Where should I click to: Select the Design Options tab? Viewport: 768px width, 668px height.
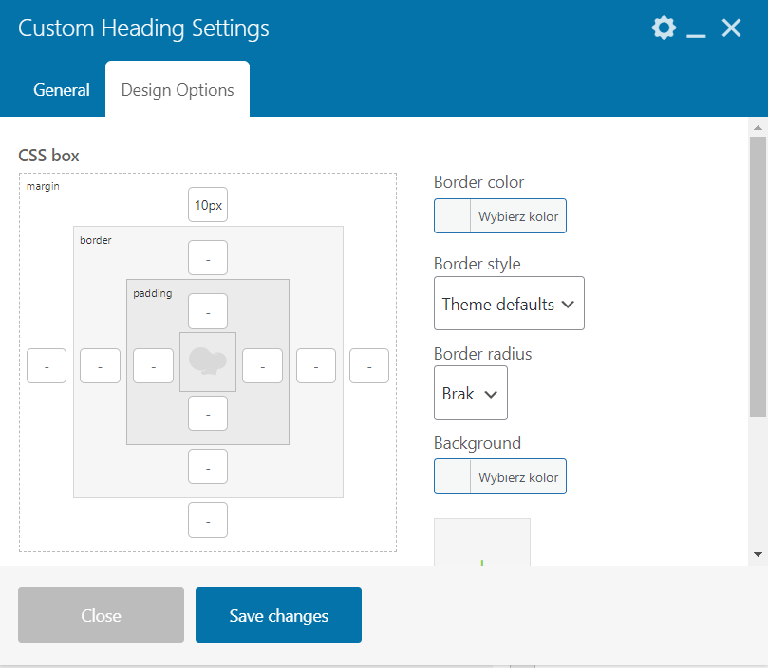pos(178,90)
